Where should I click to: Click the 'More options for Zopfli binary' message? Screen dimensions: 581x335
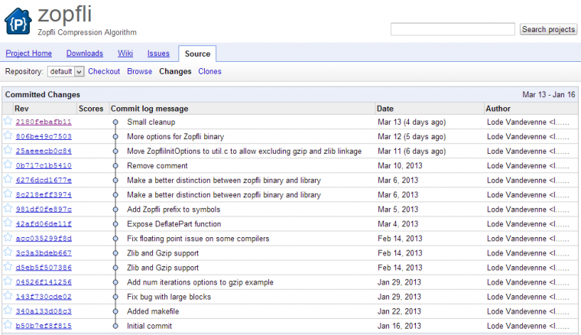tap(175, 136)
